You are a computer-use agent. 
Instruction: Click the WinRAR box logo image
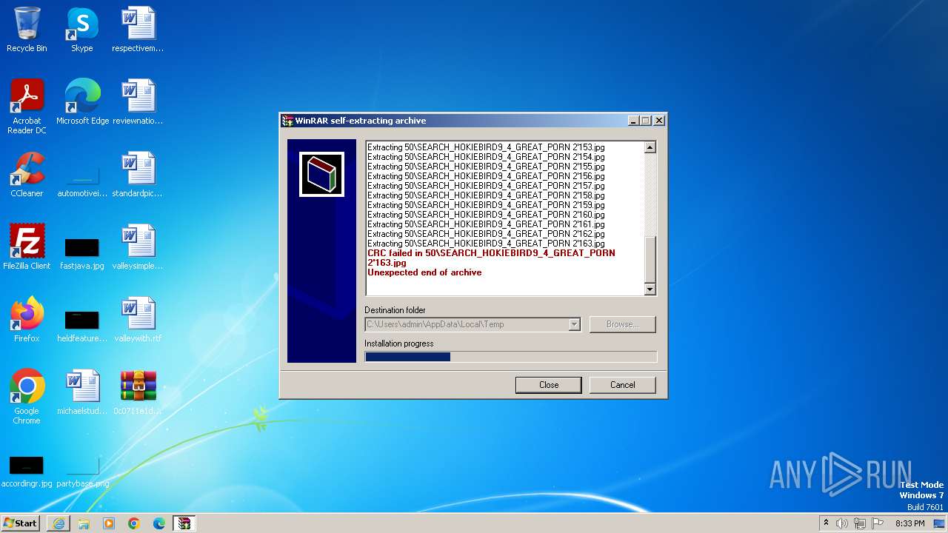tap(321, 175)
